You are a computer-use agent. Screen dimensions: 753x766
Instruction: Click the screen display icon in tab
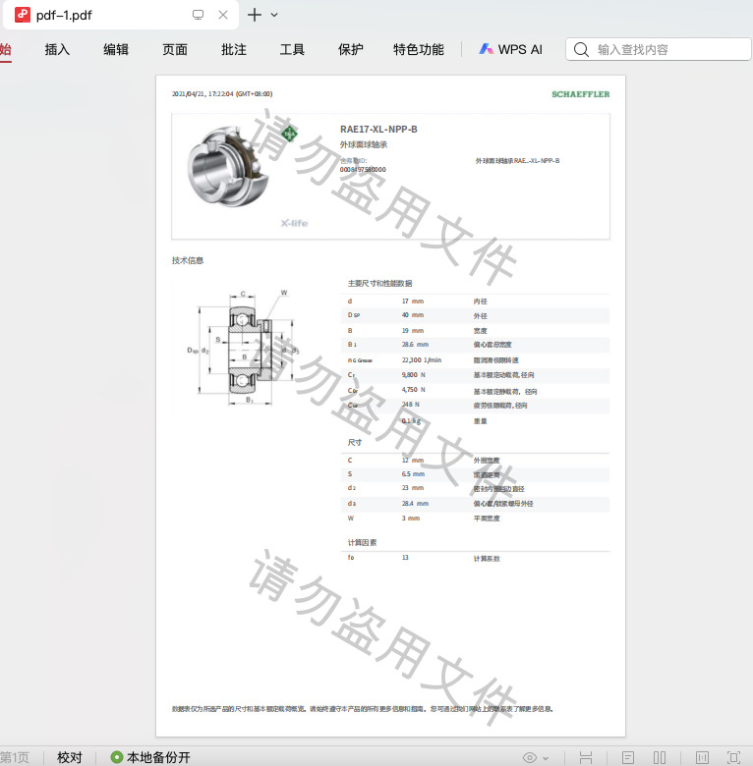(198, 15)
